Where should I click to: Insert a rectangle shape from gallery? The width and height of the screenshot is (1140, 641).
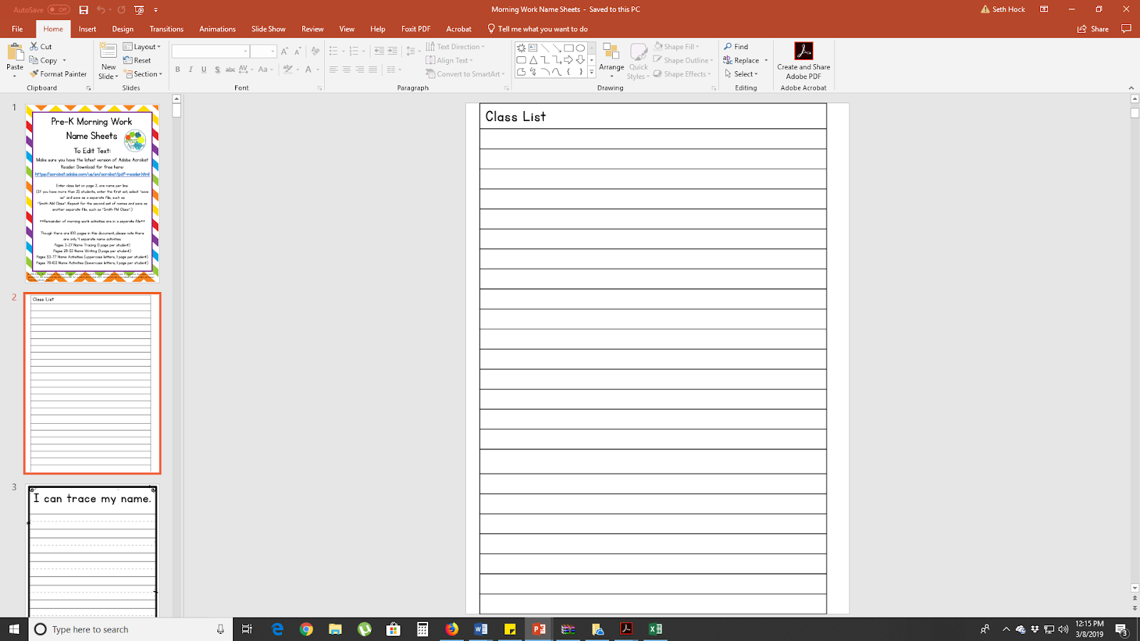[569, 48]
